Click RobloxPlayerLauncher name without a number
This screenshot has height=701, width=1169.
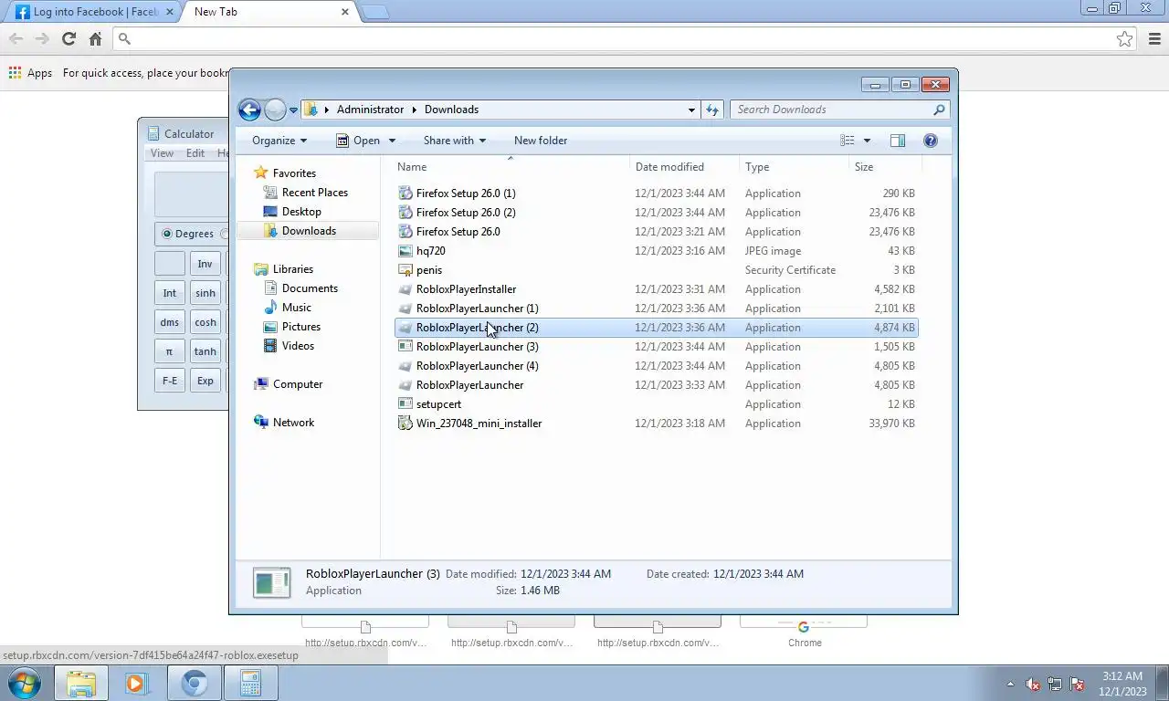click(x=469, y=385)
